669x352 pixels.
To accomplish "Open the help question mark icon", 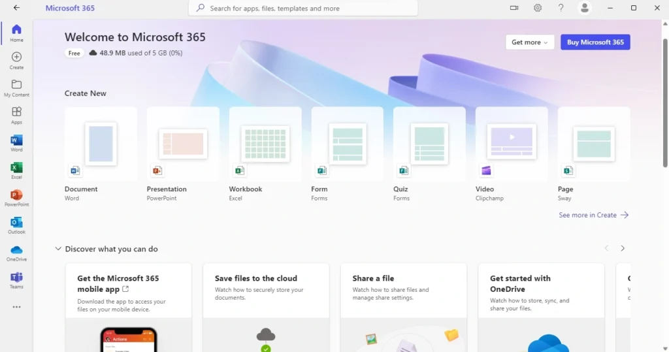I will click(561, 8).
